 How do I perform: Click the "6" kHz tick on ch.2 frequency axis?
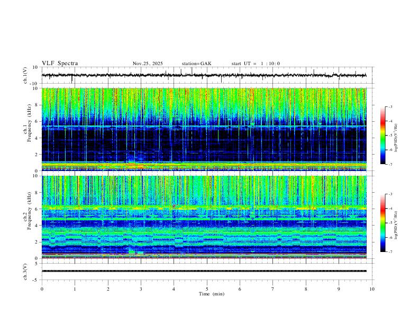37,209
